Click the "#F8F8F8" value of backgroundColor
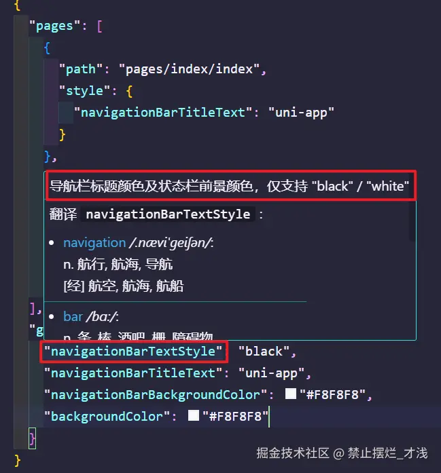The width and height of the screenshot is (441, 473). pos(235,417)
